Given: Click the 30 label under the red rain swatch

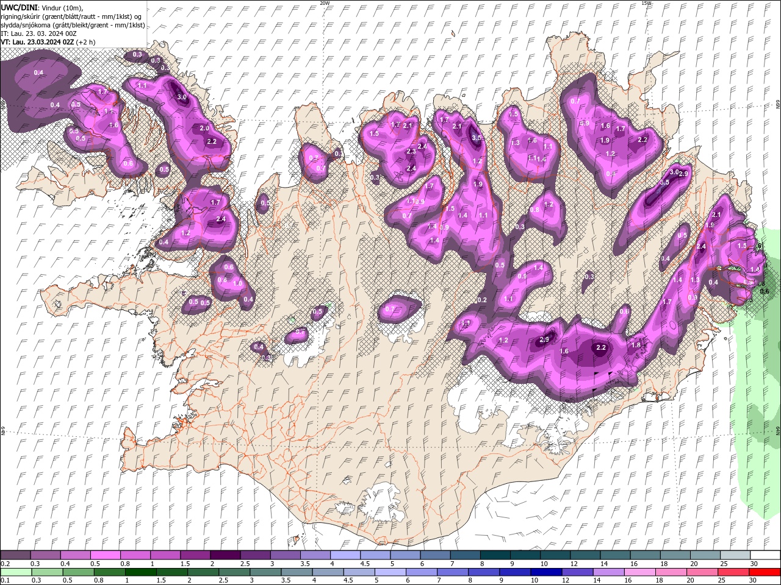Looking at the screenshot, I should tap(753, 580).
